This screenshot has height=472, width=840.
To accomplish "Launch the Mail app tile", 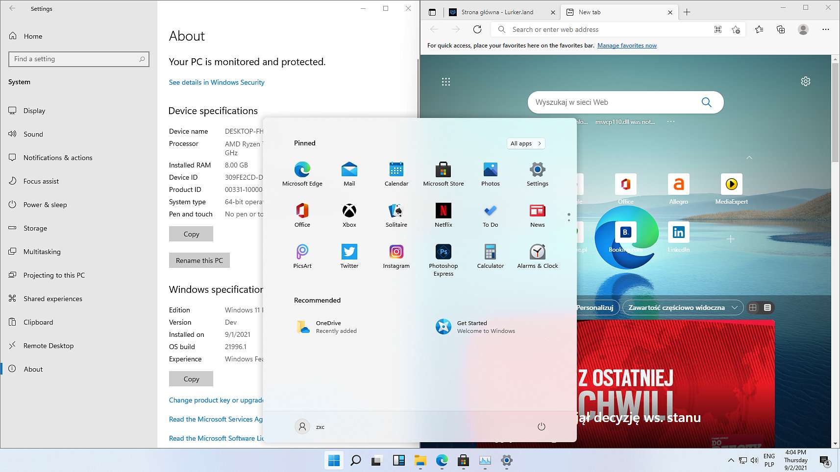I will coord(349,174).
